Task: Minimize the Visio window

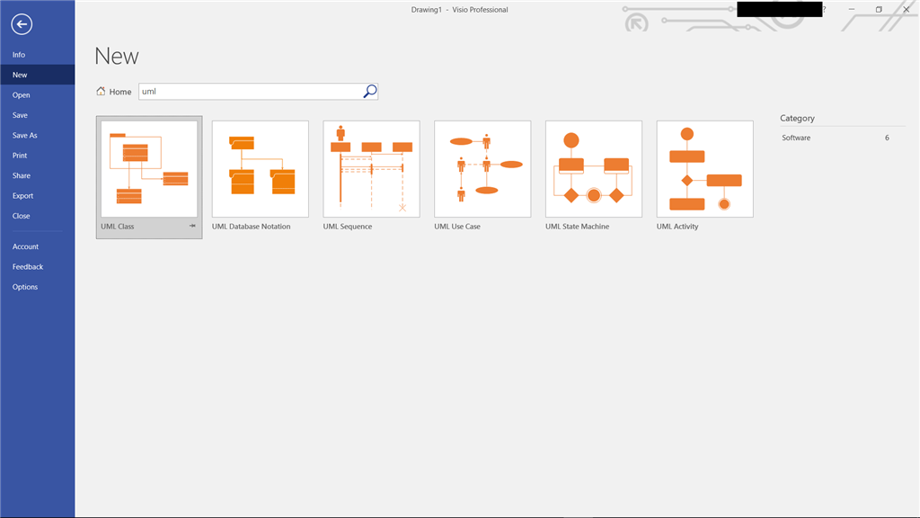Action: tap(852, 9)
